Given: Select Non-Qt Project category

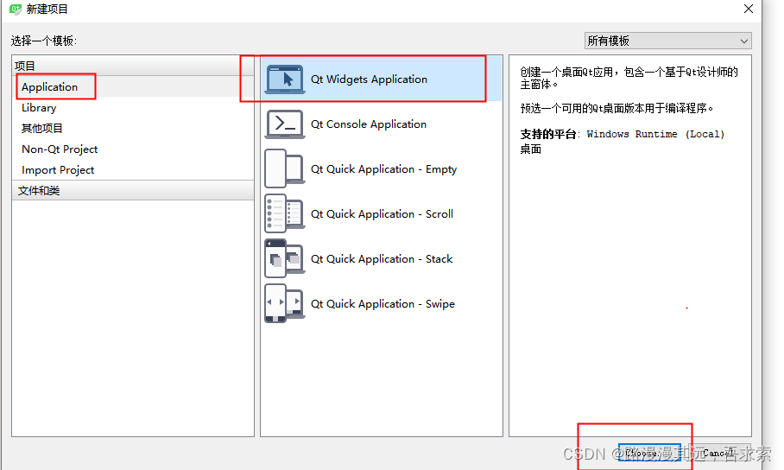Looking at the screenshot, I should (60, 149).
